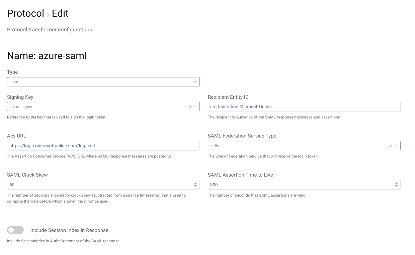Open the Signing Key dropdown arrow

[195, 107]
